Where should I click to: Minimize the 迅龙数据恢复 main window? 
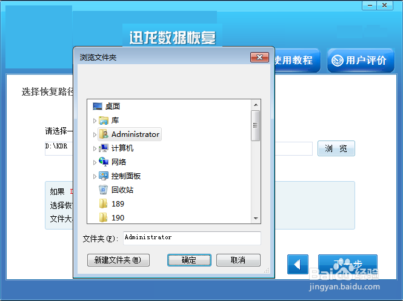pyautogui.click(x=370, y=5)
